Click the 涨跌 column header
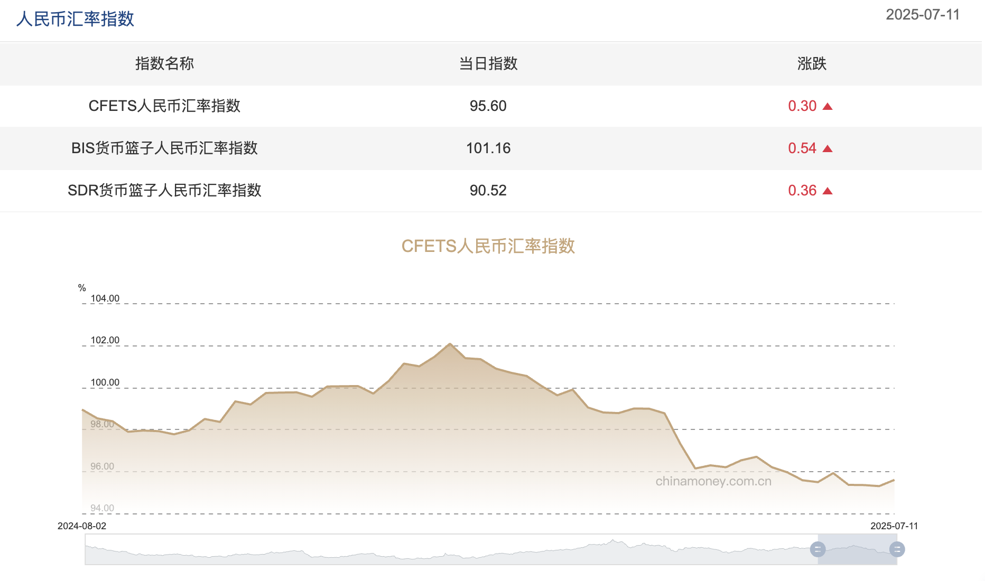Image resolution: width=985 pixels, height=581 pixels. click(x=812, y=63)
